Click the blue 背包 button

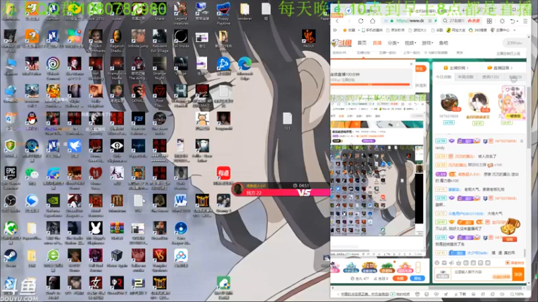point(417,279)
